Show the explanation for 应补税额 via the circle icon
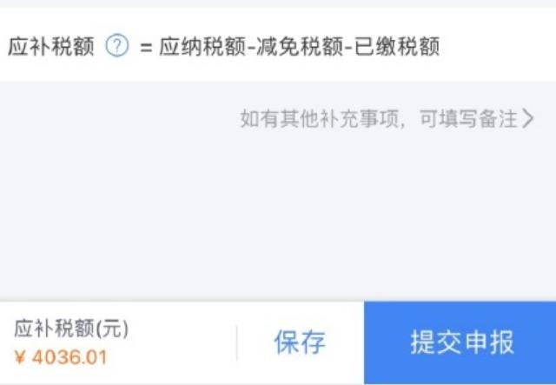The height and width of the screenshot is (385, 556). pos(117,45)
